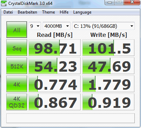
Task: Select the 4K QD32 write result 0.919
Action: tap(108, 102)
